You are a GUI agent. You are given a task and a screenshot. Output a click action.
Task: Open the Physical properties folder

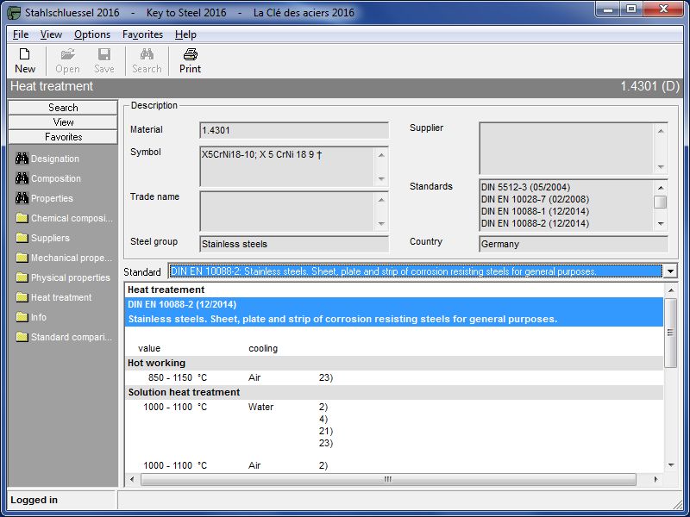click(x=22, y=277)
